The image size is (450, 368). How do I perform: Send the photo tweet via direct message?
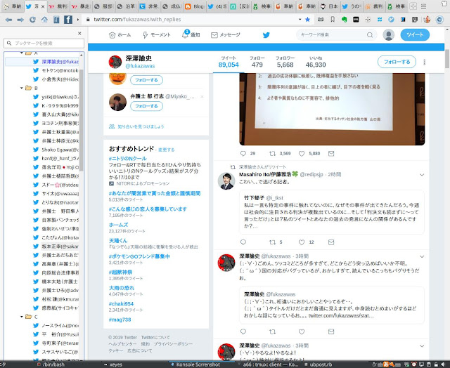coord(331,154)
